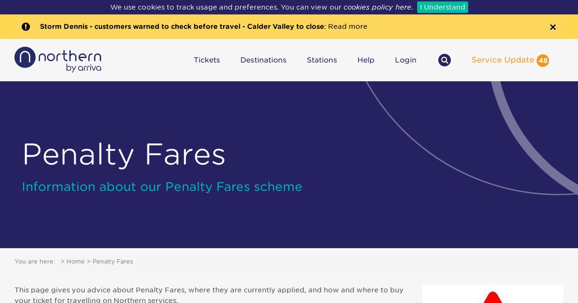View Service Update page

click(x=502, y=60)
